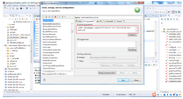The image size is (183, 99).
Task: Select GenerateDirectoryTree2 configuration
Action: (52, 27)
